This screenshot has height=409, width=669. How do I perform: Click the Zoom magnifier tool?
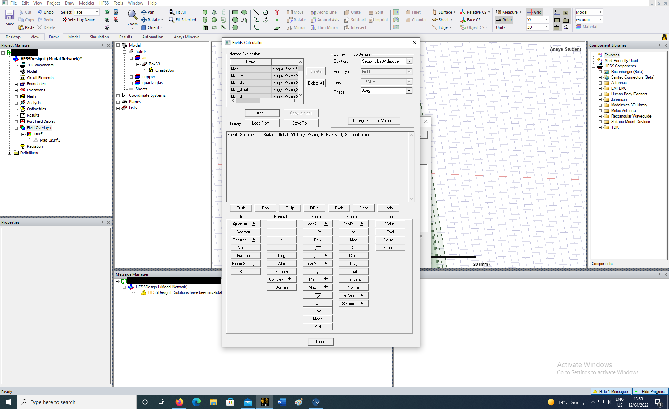[x=132, y=15]
